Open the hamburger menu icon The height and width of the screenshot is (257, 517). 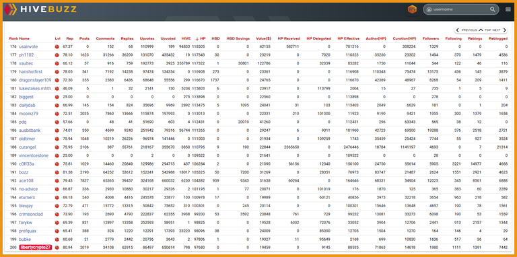(508, 9)
